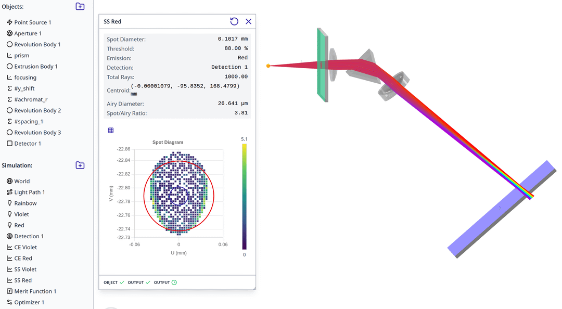Screen dimensions: 562x309
Task: Select the #y_shift variable item
Action: pyautogui.click(x=24, y=88)
